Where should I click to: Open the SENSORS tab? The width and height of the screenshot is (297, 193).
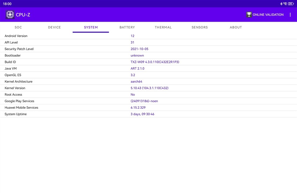click(200, 27)
